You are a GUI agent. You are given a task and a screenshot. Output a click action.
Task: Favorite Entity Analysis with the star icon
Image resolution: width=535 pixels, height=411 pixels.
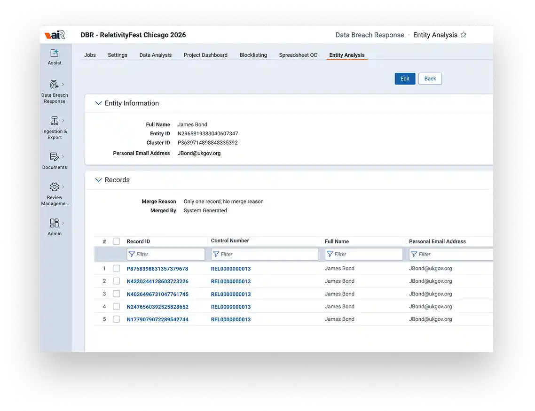[464, 35]
